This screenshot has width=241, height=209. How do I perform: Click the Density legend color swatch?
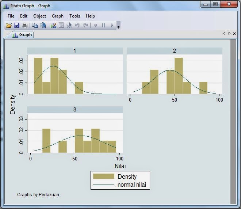click(104, 176)
